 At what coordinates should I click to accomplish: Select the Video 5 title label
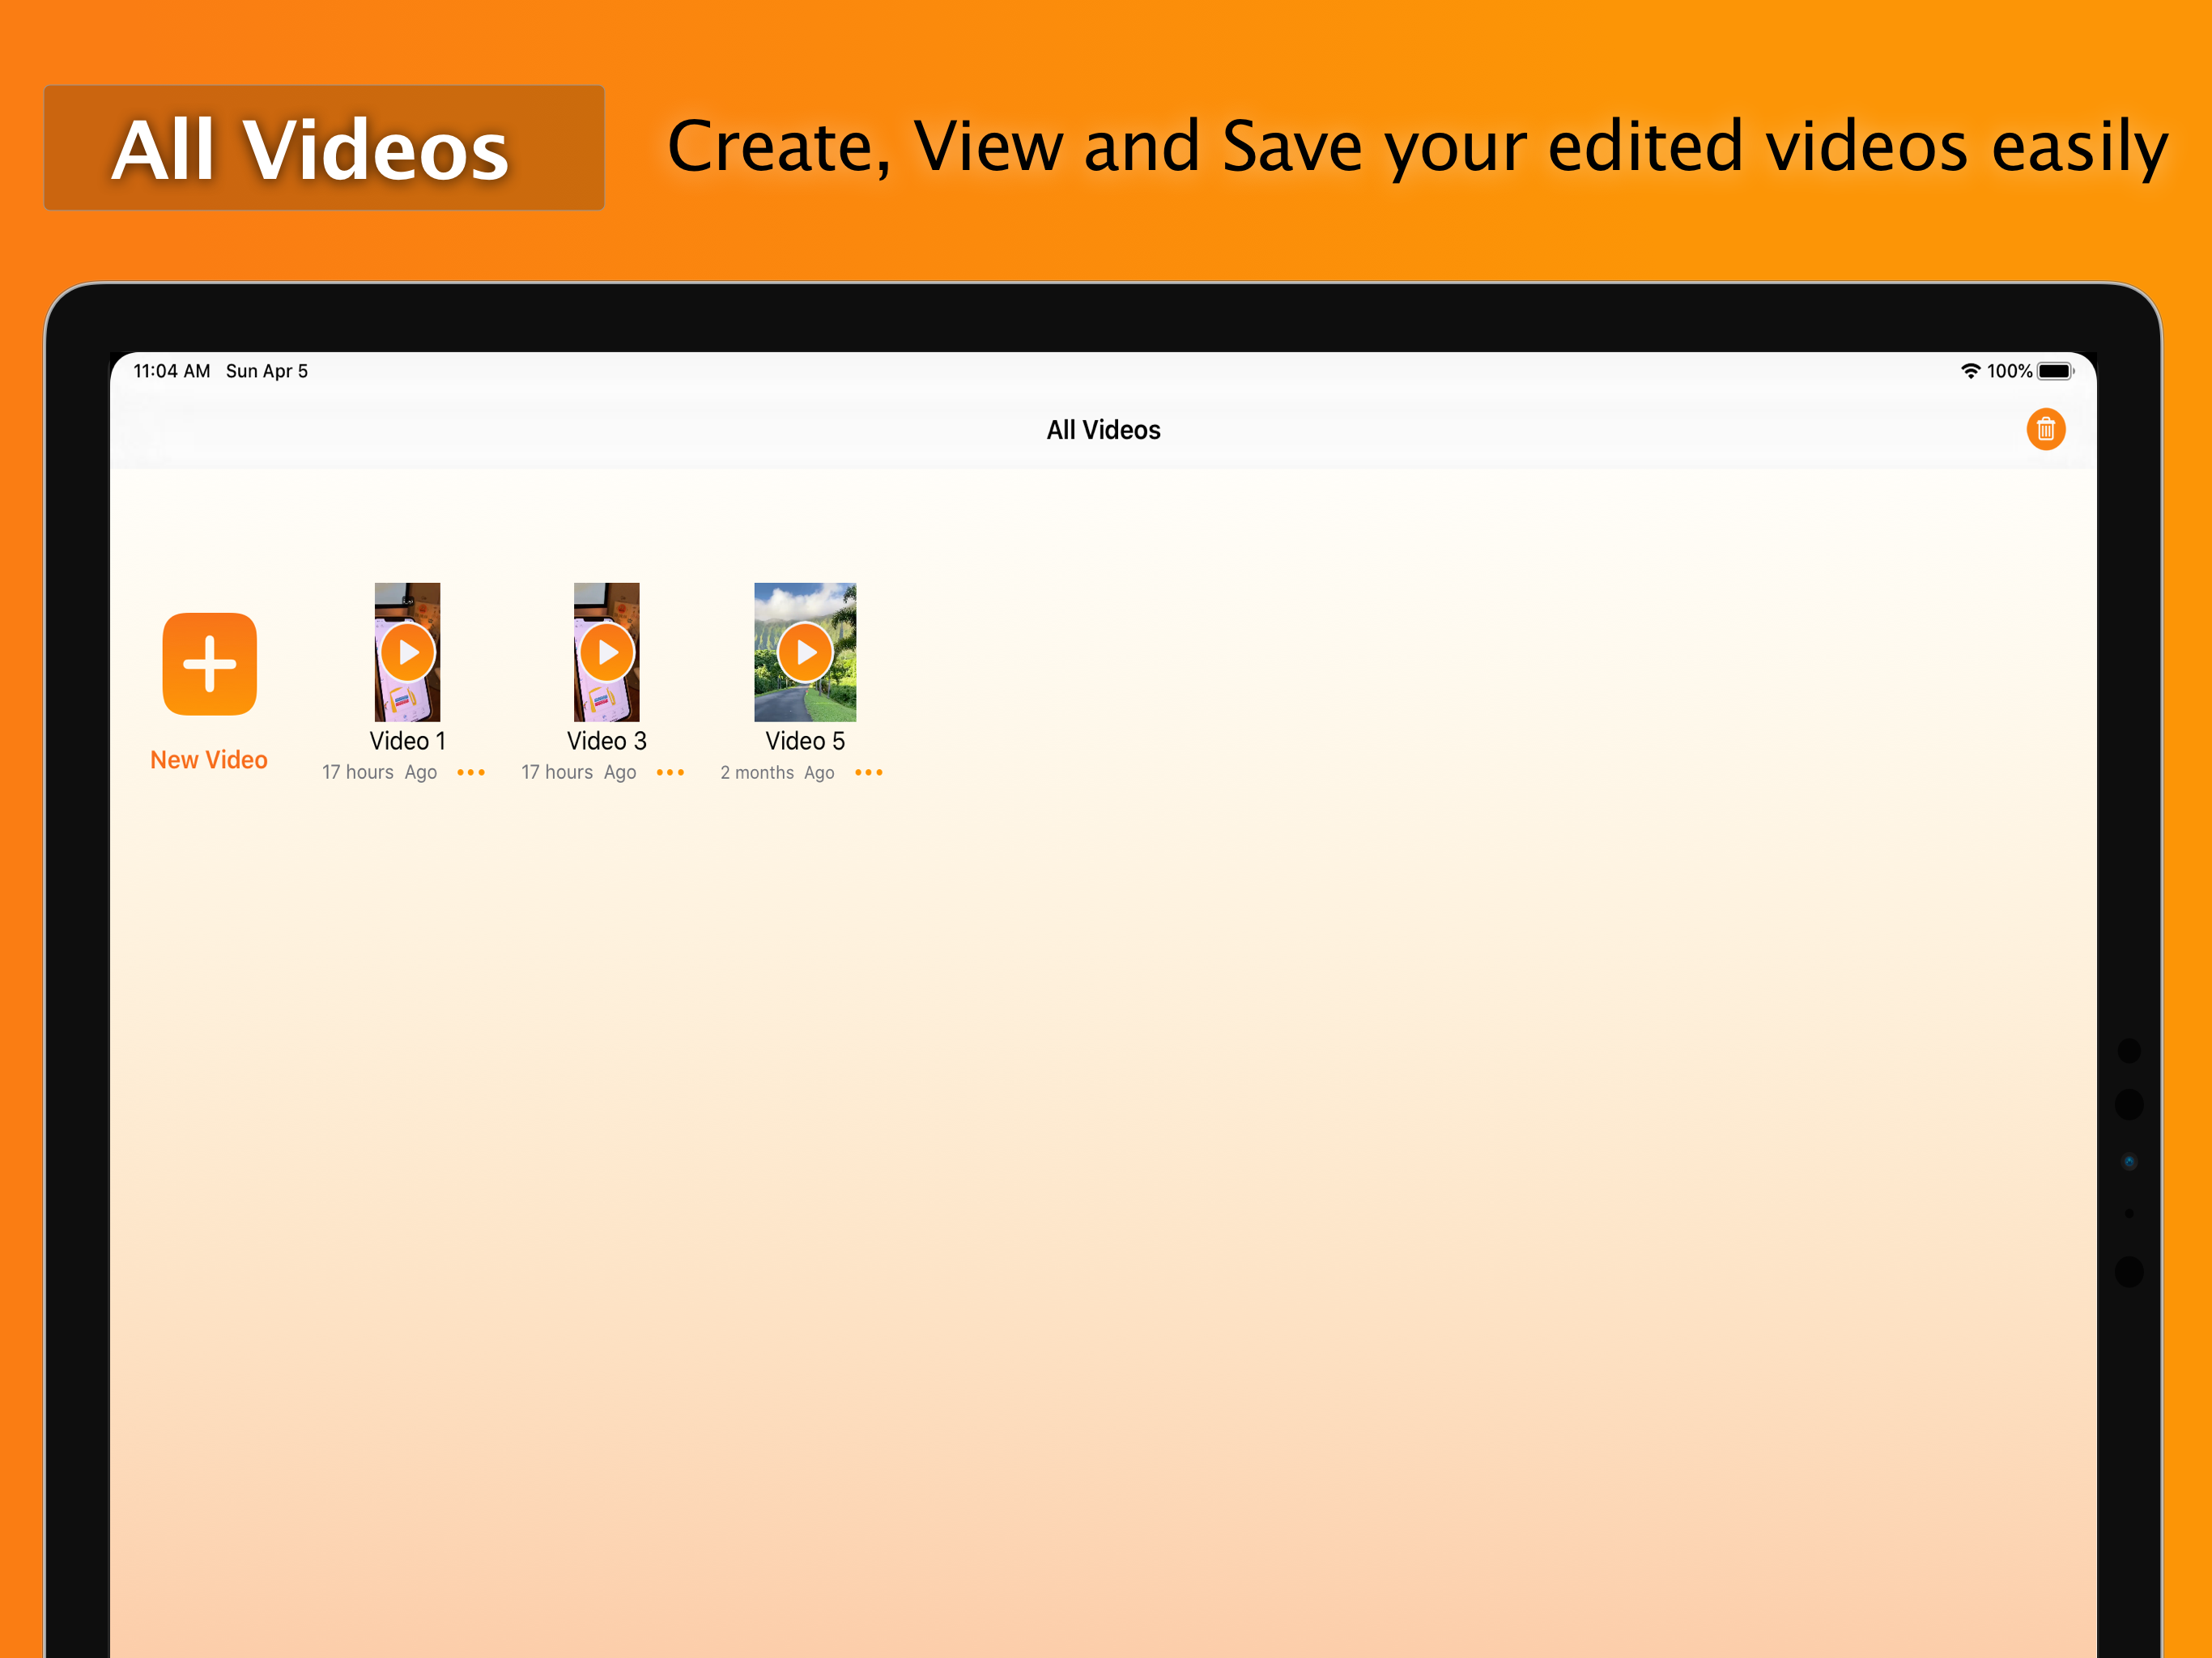(805, 741)
